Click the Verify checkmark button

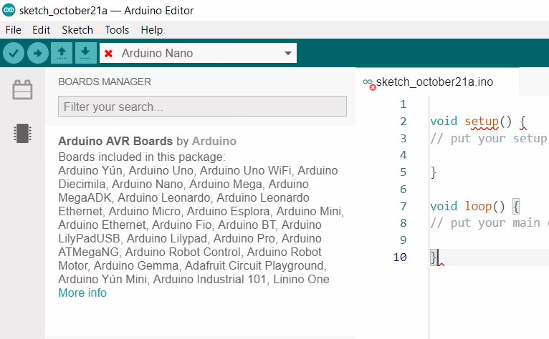(x=14, y=53)
